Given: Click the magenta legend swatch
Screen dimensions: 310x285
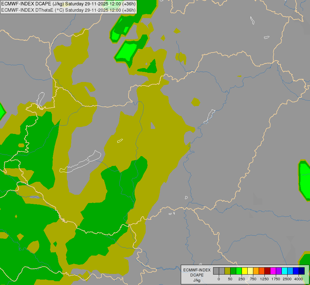Looking at the screenshot, I should coord(273,271).
